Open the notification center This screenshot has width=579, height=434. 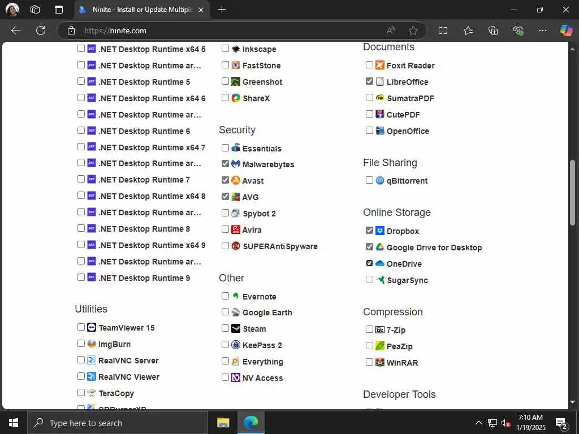[x=561, y=423]
